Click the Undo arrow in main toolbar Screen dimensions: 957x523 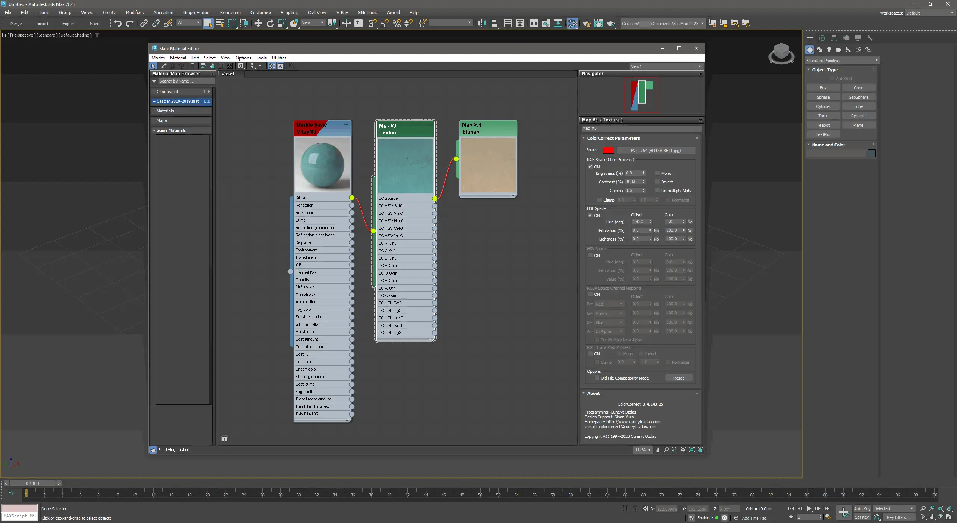(x=118, y=24)
